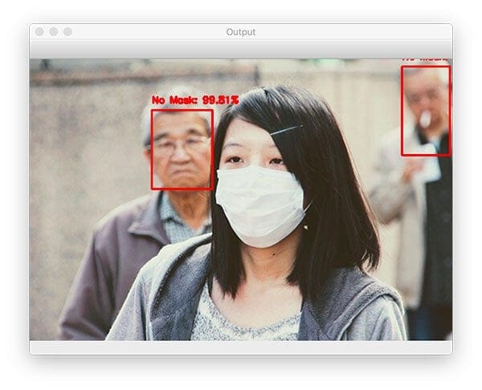Click the top edge of the left red bounding box
This screenshot has width=482, height=390.
pyautogui.click(x=182, y=110)
